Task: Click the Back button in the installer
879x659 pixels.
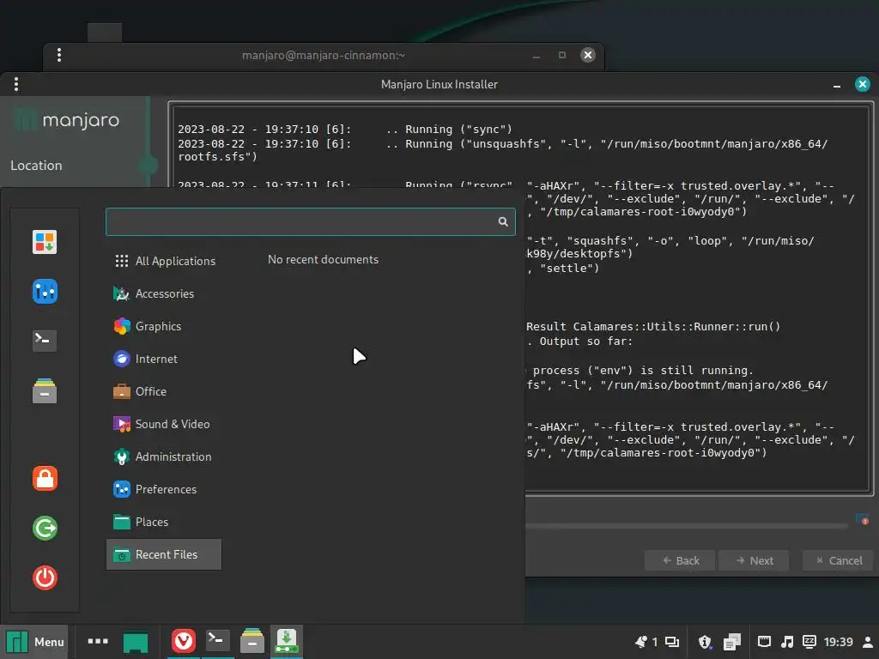Action: 680,560
